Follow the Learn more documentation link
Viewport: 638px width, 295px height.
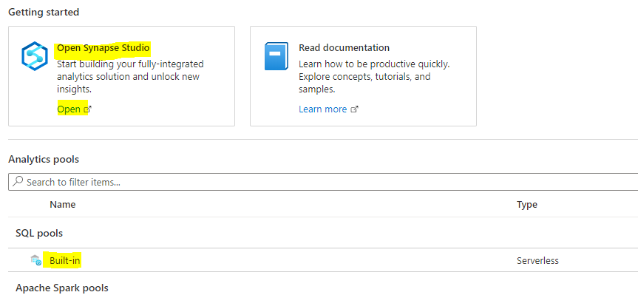pyautogui.click(x=322, y=109)
